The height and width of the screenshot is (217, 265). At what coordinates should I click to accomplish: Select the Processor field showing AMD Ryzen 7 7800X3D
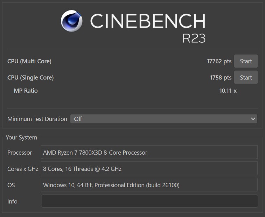click(x=149, y=152)
